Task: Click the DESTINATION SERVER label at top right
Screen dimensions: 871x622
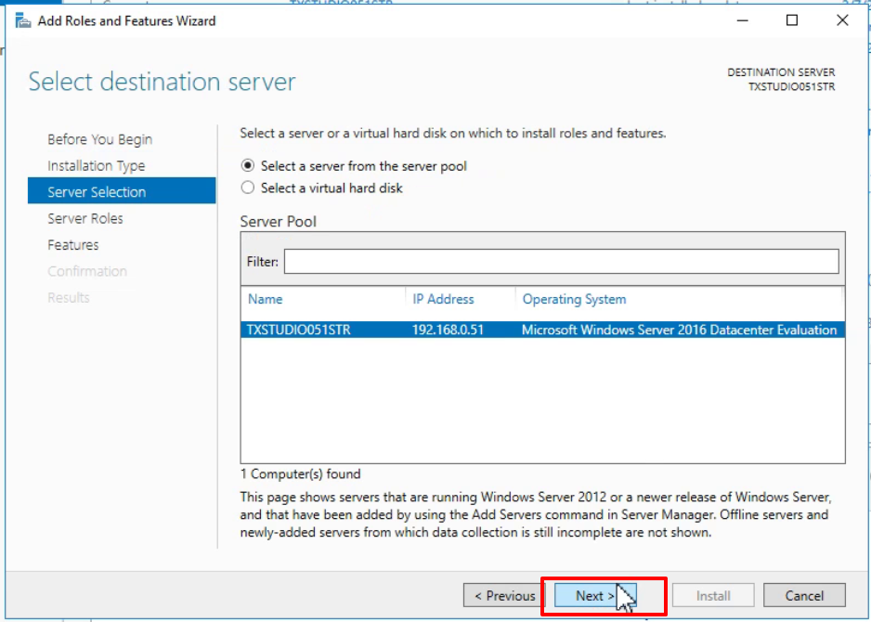Action: (781, 72)
